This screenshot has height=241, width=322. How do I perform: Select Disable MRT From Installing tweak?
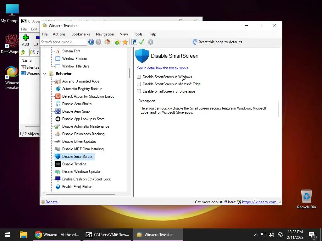[83, 149]
